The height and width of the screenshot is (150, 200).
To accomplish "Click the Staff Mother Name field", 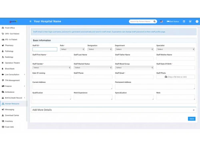I will (176, 58).
